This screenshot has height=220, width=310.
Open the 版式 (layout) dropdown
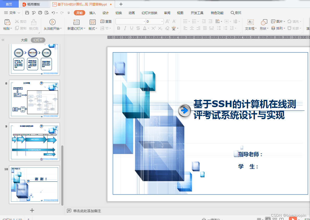[x=92, y=28]
